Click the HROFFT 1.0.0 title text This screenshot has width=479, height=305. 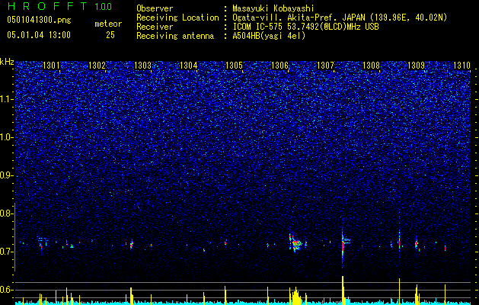(60, 6)
